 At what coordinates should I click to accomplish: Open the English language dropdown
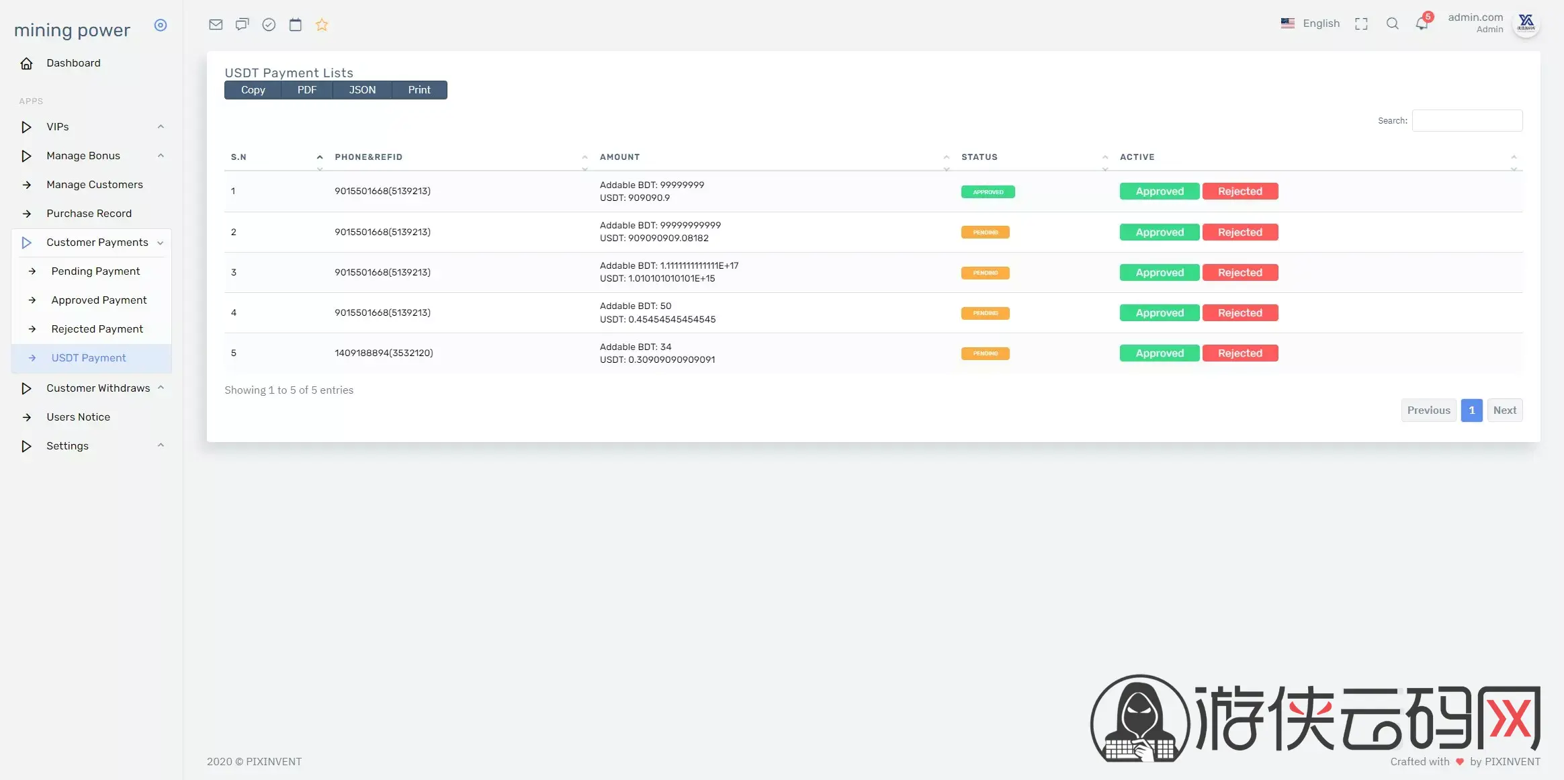1310,24
